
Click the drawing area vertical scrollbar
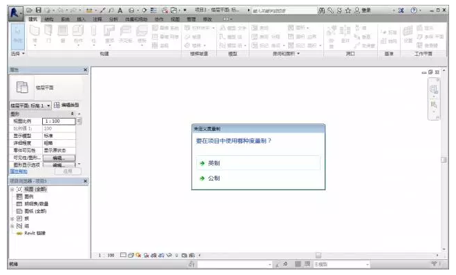pos(444,160)
